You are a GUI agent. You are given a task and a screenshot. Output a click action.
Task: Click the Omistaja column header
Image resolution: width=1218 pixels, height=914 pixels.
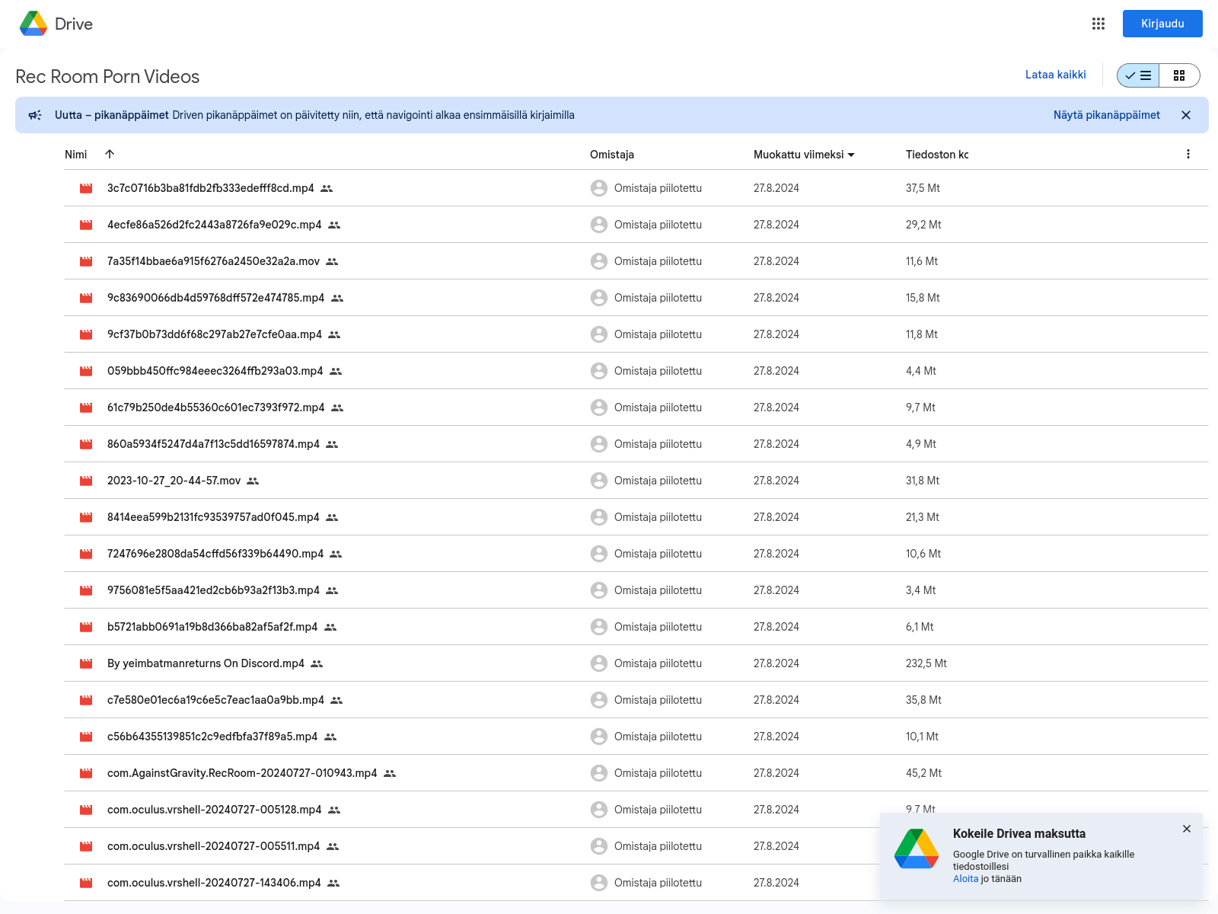[x=612, y=155]
